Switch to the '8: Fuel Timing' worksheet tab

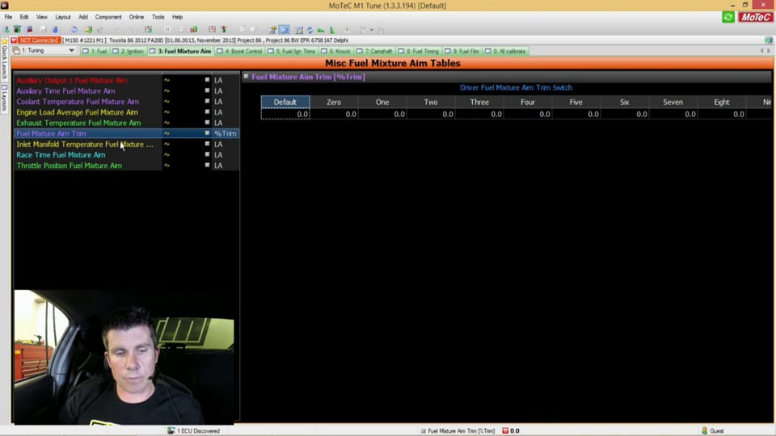[x=419, y=51]
